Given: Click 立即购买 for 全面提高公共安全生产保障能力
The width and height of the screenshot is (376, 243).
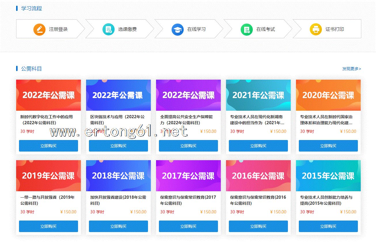Looking at the screenshot, I should click(x=188, y=146).
